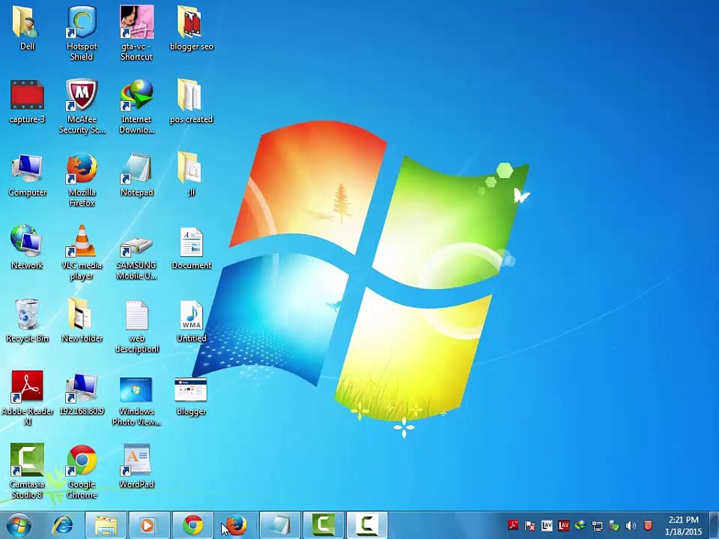719x539 pixels.
Task: Launch Camtasia Studio 8 desktop shortcut
Action: pos(27,471)
